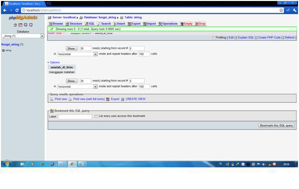The image size is (299, 189).
Task: Click the Print view with full texts icon
Action: point(70,99)
